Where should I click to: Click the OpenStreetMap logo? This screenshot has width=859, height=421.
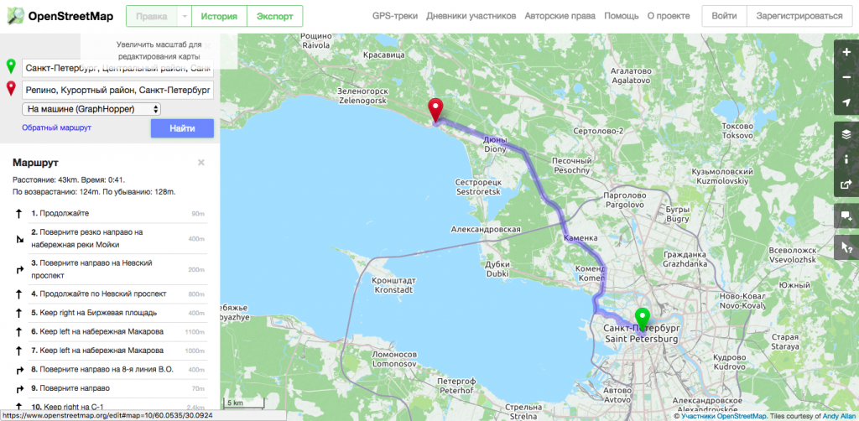(x=60, y=17)
